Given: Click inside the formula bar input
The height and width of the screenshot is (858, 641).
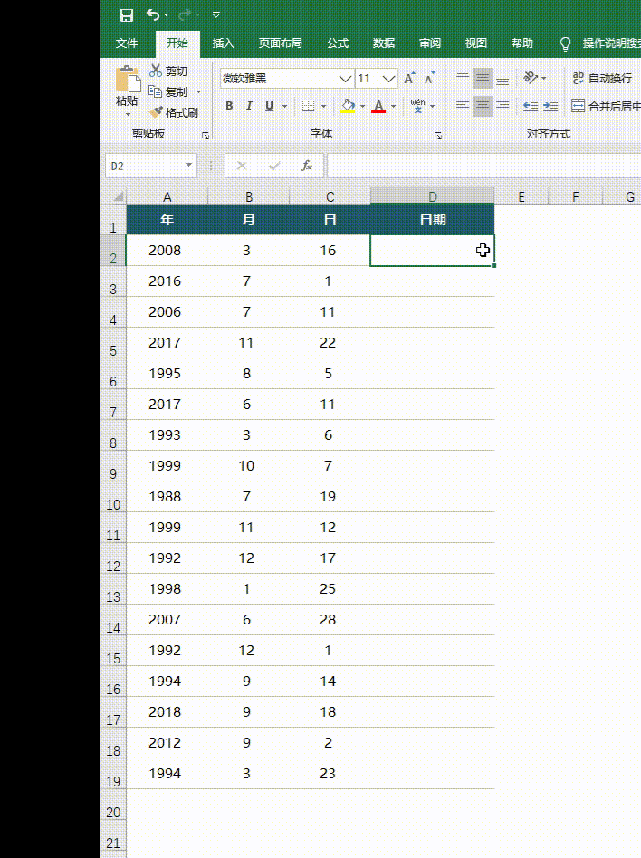Looking at the screenshot, I should point(483,166).
